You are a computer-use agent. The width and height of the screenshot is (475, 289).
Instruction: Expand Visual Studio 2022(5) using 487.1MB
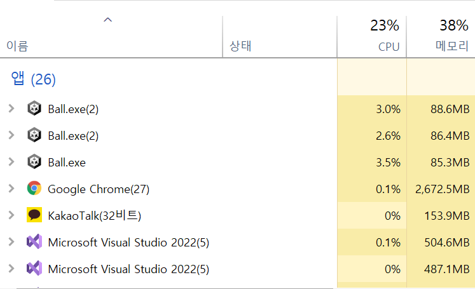coord(11,268)
